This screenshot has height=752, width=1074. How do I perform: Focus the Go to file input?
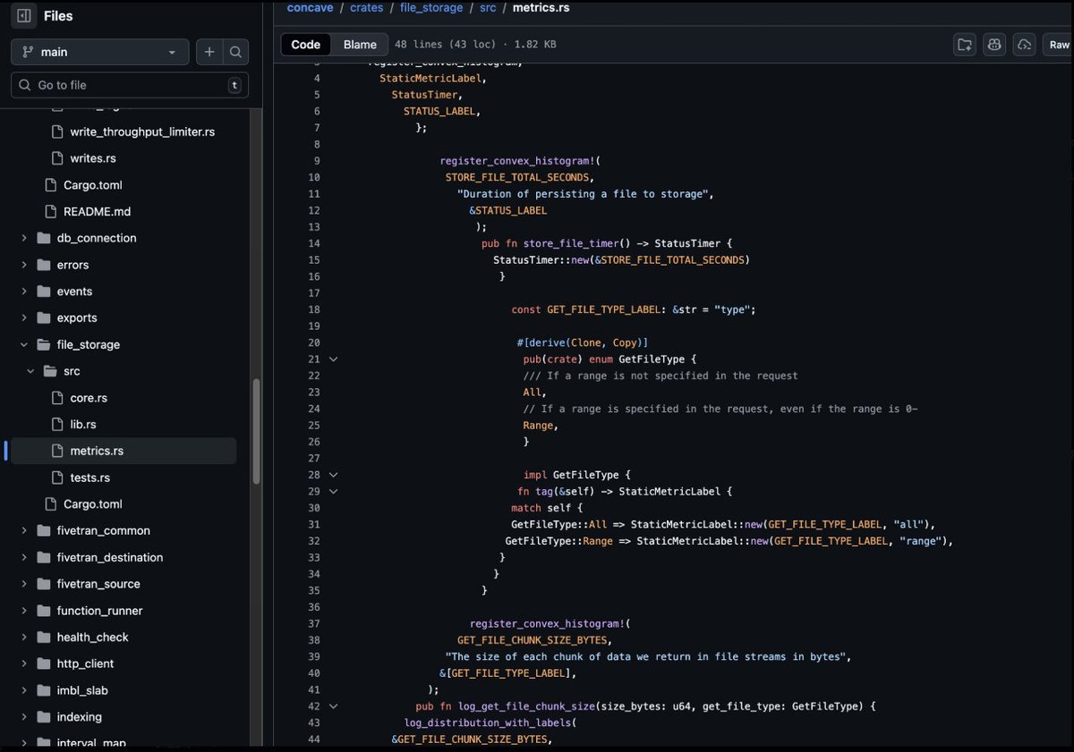(x=130, y=85)
